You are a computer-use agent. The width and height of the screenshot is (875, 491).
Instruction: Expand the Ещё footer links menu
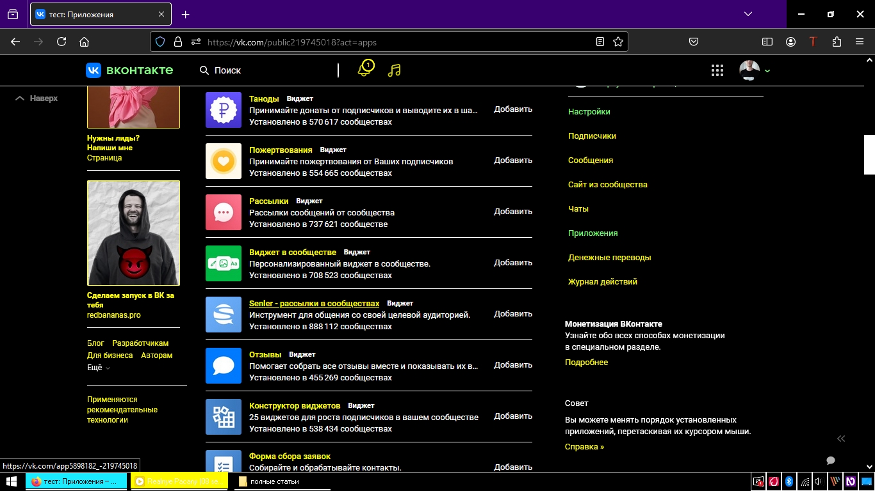(x=99, y=368)
